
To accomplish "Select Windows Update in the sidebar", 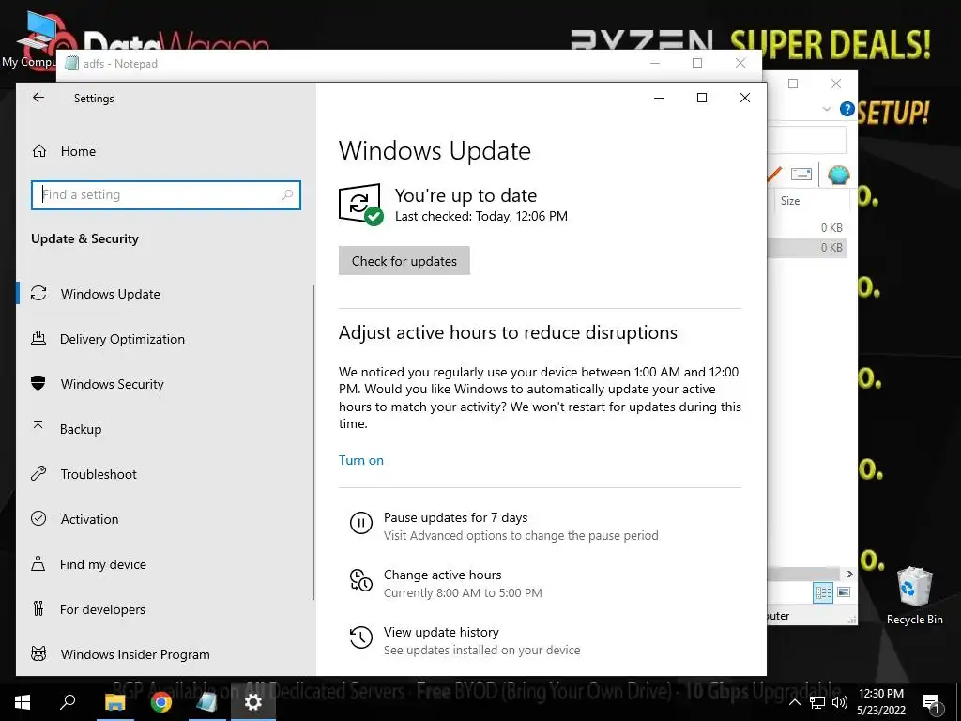I will click(x=111, y=294).
